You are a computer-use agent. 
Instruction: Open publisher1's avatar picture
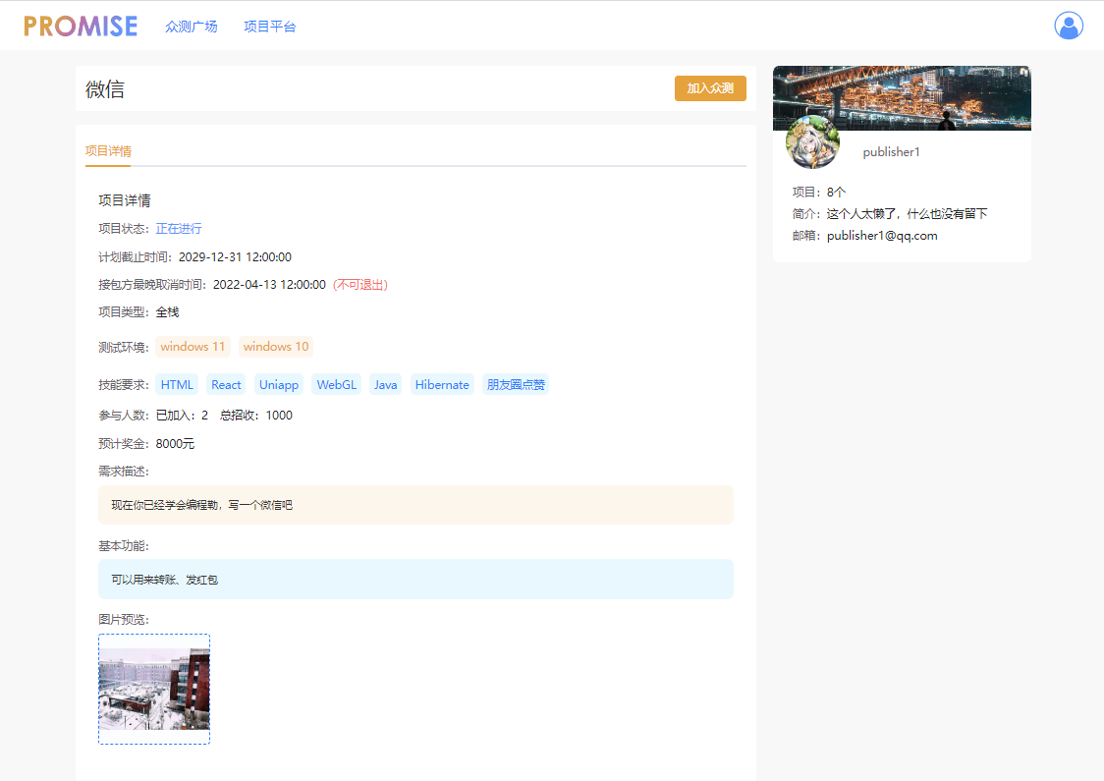click(812, 142)
